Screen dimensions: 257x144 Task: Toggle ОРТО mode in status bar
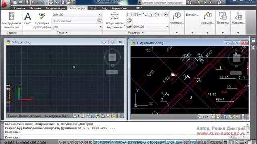point(88,142)
